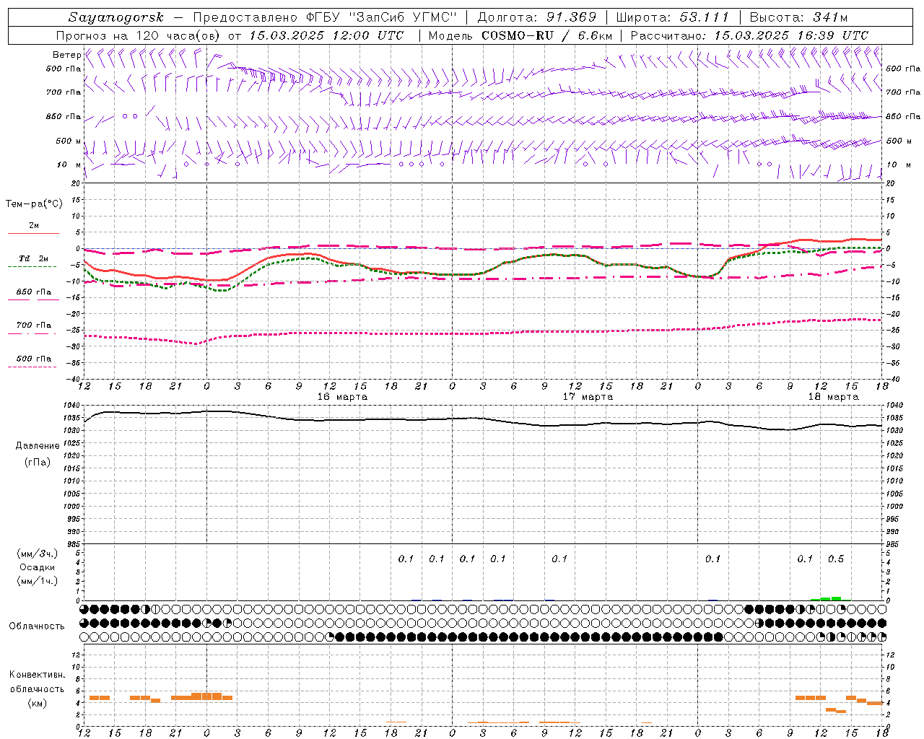The width and height of the screenshot is (924, 739).
Task: Select the Долгота: 91.369 longitude value
Action: coord(537,17)
